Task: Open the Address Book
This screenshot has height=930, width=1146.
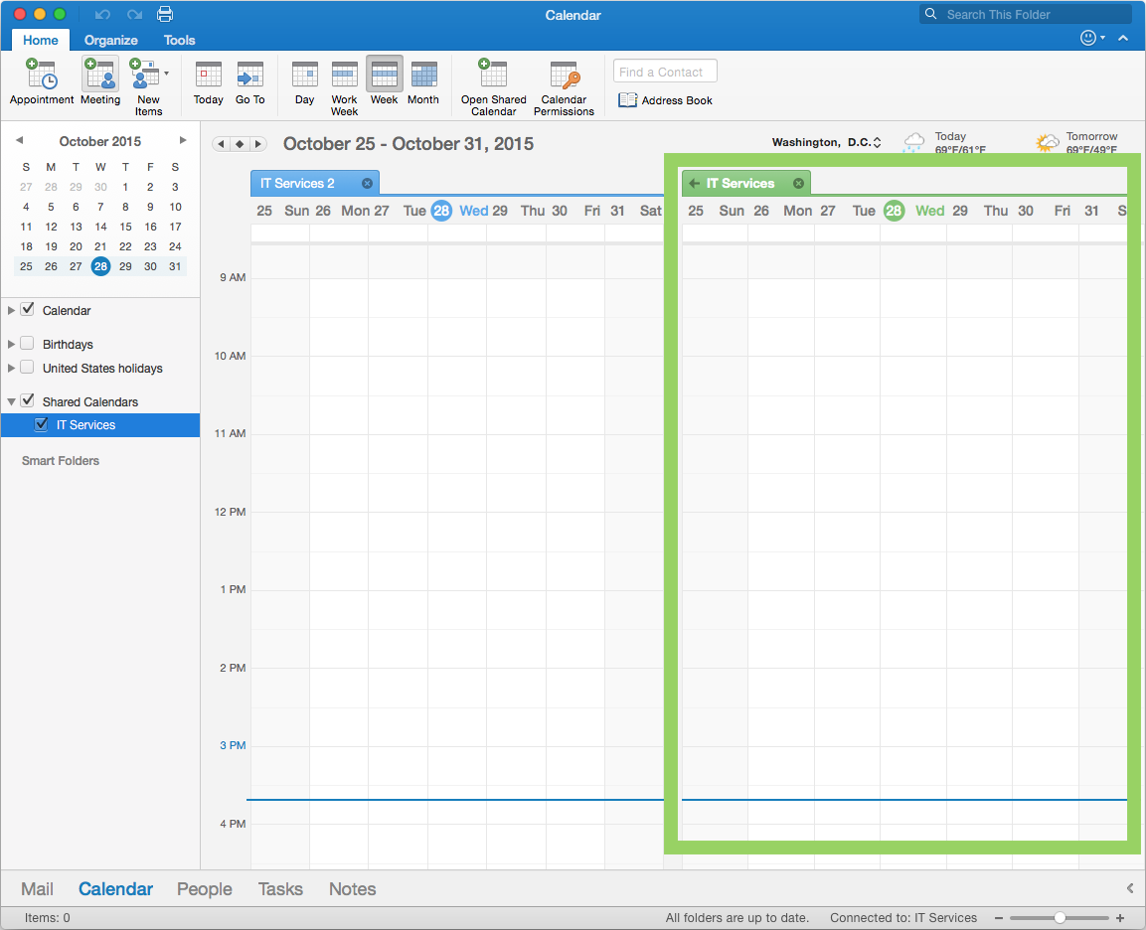Action: [666, 100]
